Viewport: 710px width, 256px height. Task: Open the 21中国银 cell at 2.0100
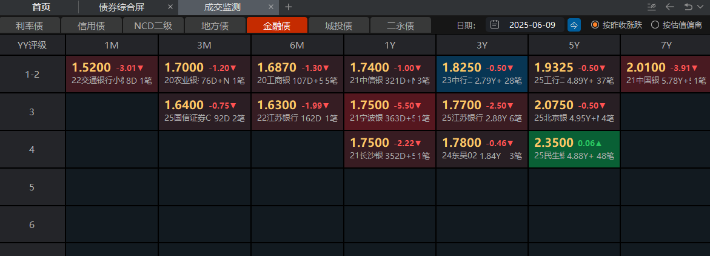click(x=665, y=74)
